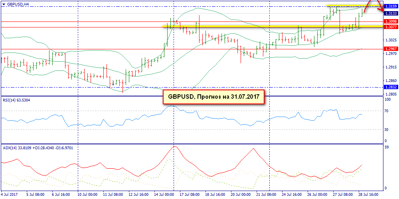The height and width of the screenshot is (199, 399).
Task: Click the RSI scale value 100
Action: coord(388,99)
